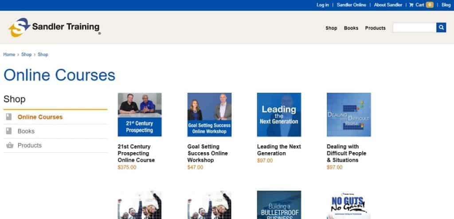Click the Online Courses page heading

(x=59, y=75)
